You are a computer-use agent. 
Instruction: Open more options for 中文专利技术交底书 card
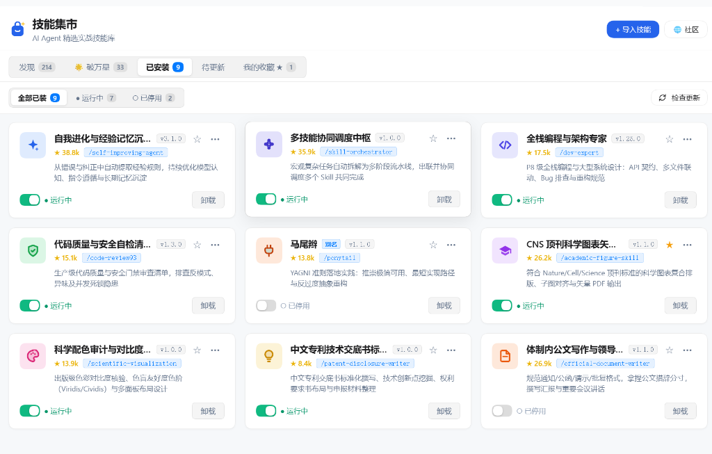point(451,350)
